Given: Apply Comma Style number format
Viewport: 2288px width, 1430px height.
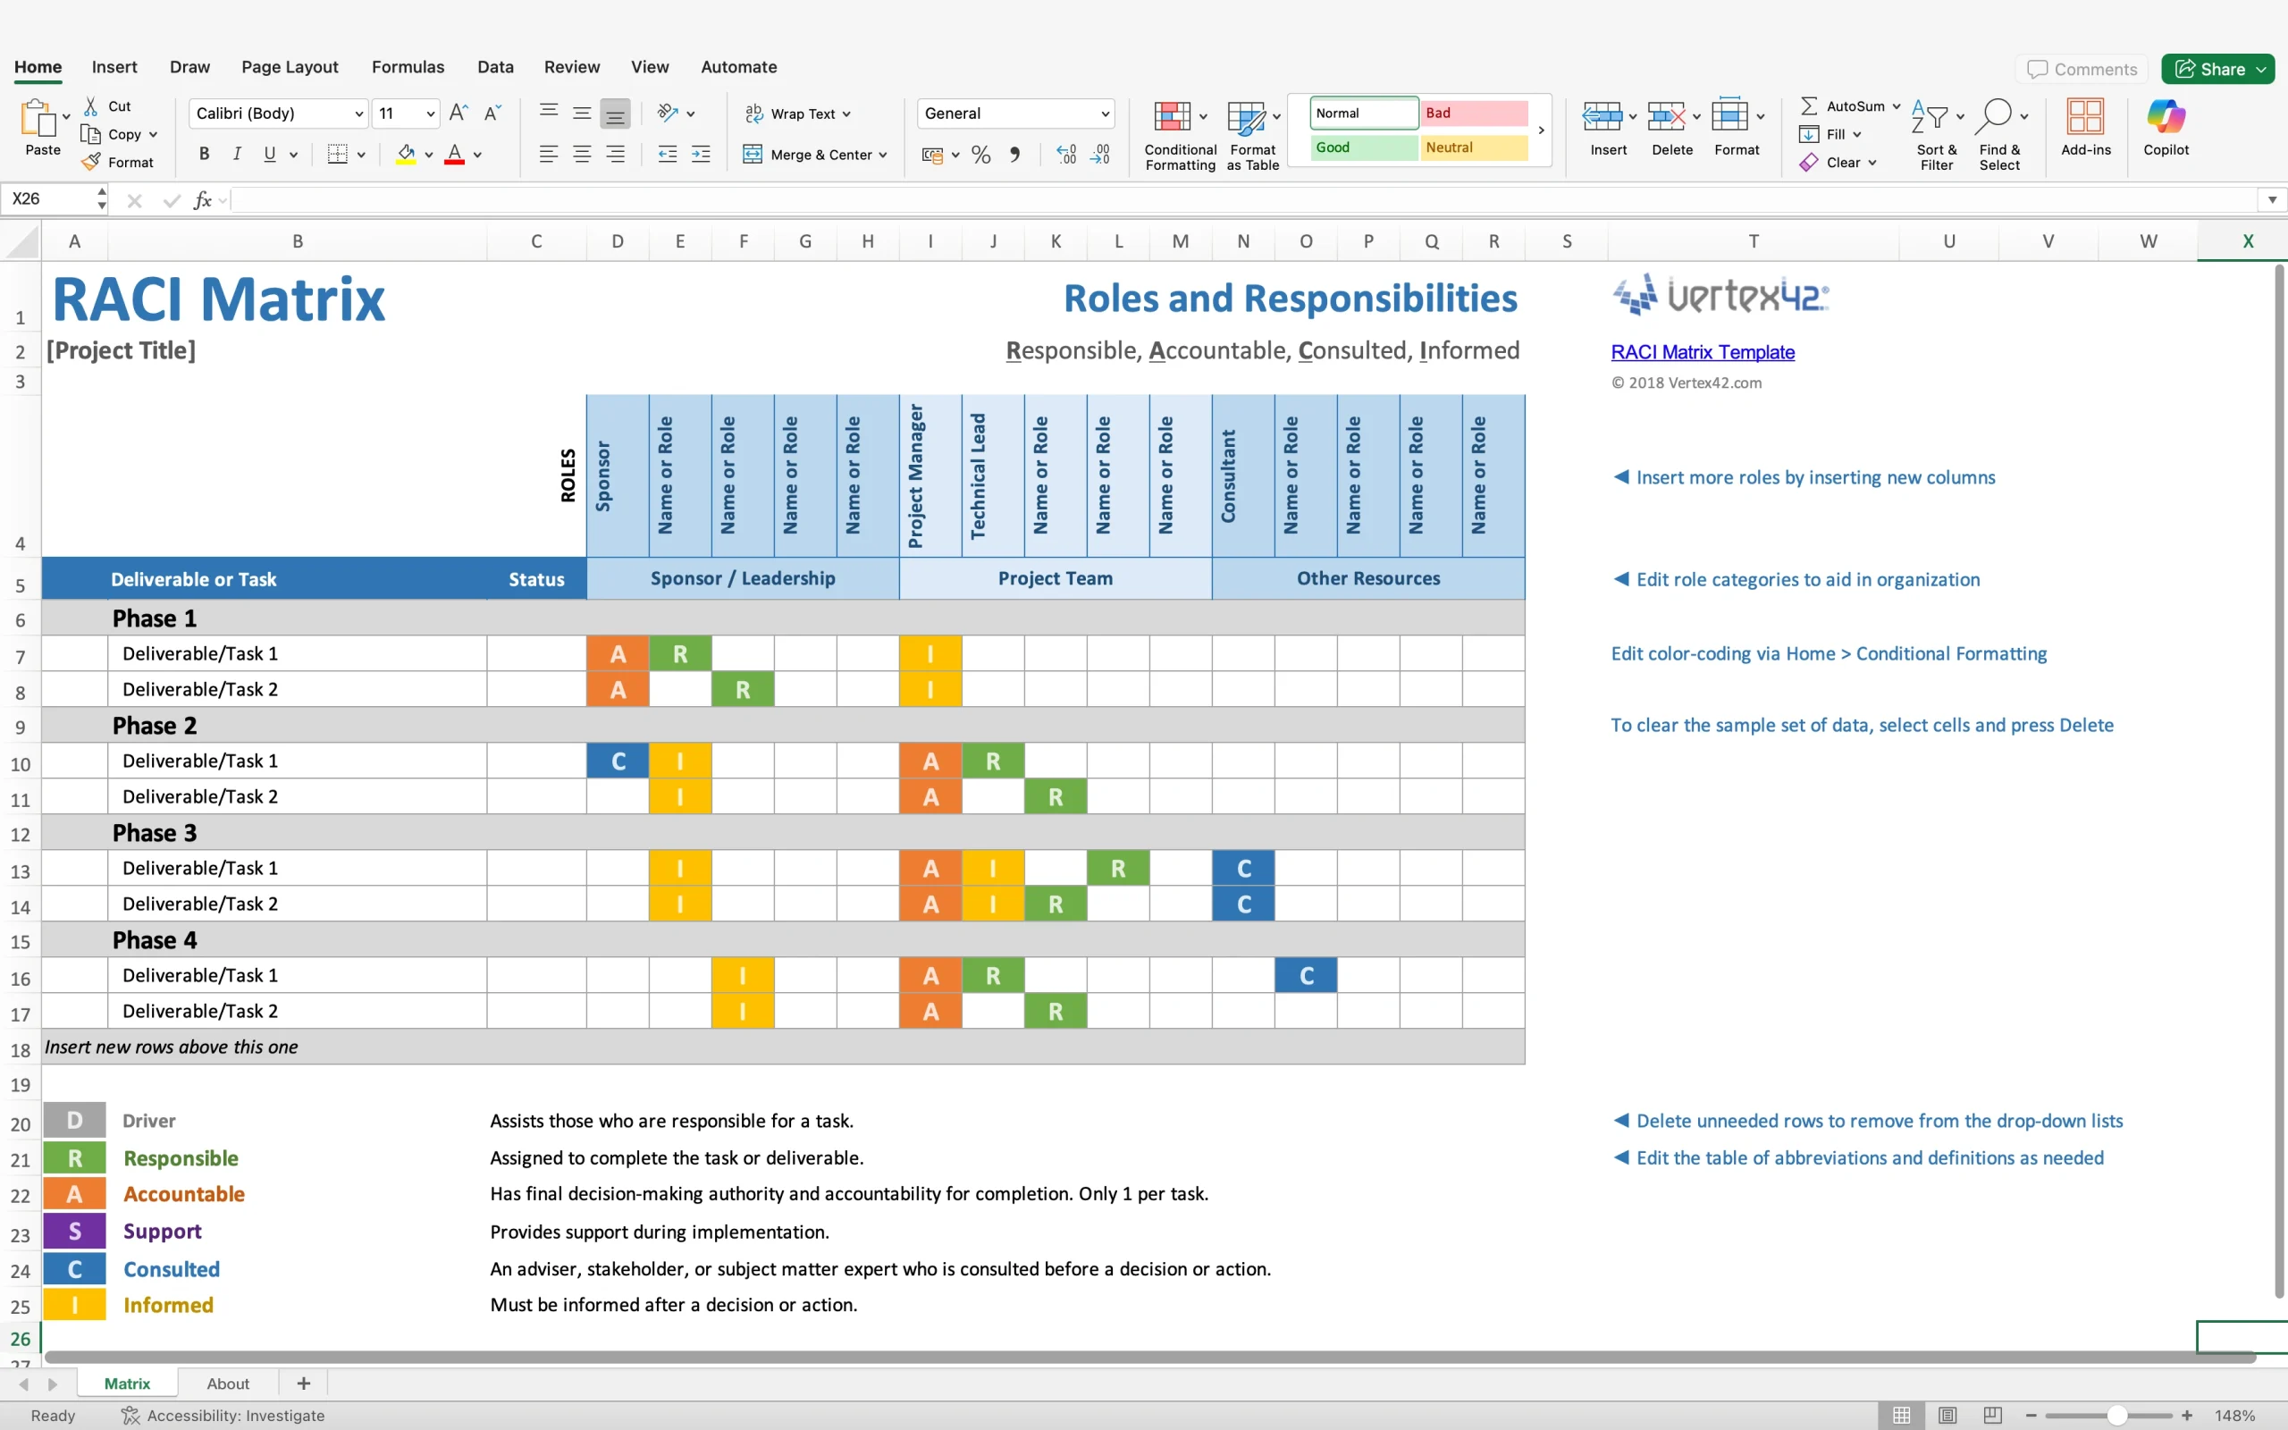Looking at the screenshot, I should point(1014,154).
